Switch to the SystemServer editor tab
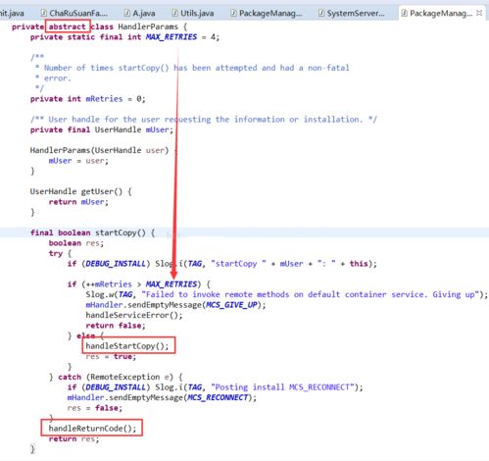Image resolution: width=489 pixels, height=461 pixels. tap(352, 13)
